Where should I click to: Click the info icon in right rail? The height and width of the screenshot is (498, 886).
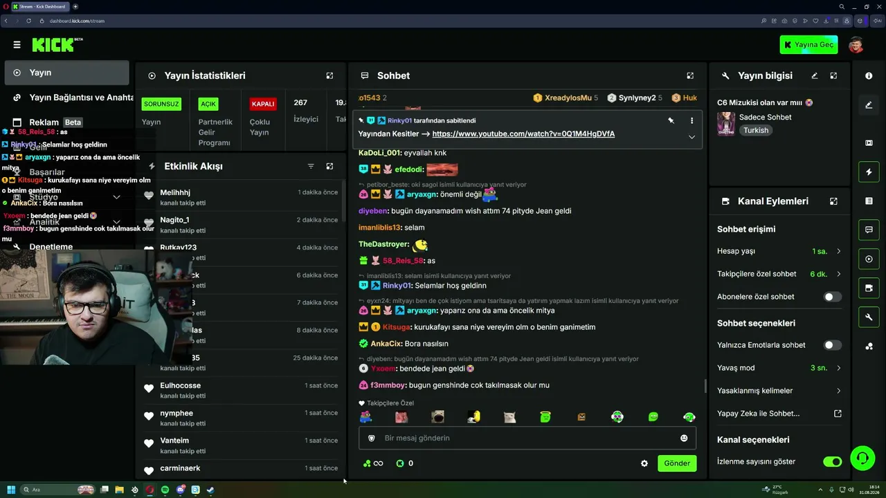tap(869, 76)
